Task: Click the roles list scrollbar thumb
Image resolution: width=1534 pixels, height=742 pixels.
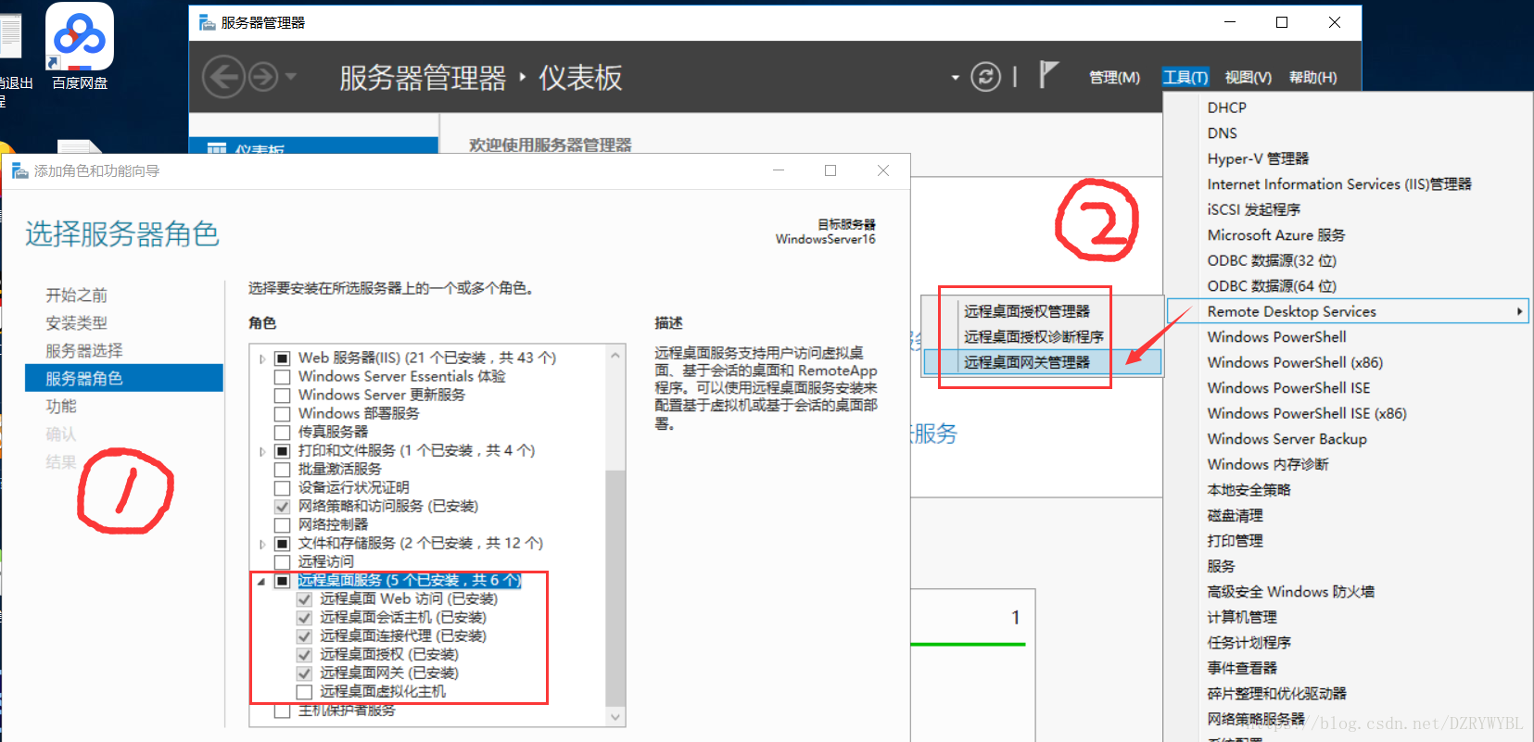Action: click(x=615, y=587)
